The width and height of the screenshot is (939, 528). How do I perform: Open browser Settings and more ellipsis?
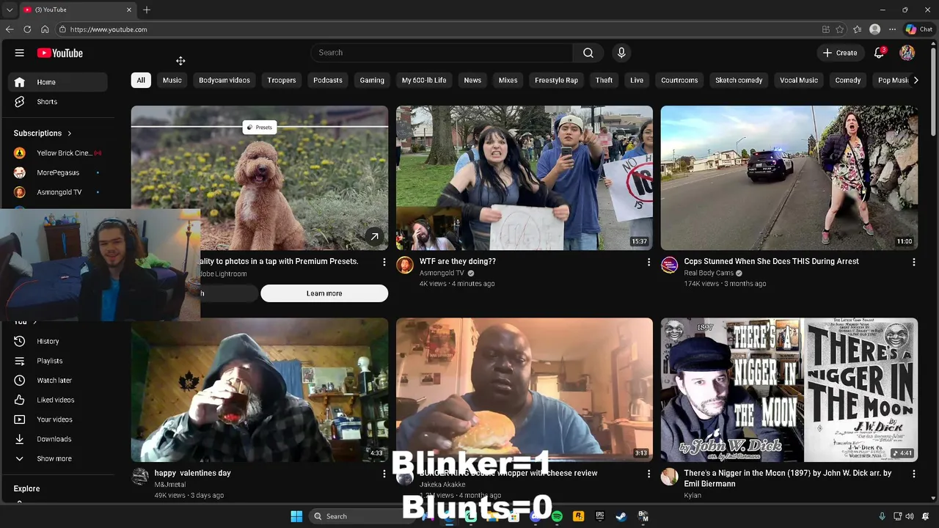coord(892,29)
